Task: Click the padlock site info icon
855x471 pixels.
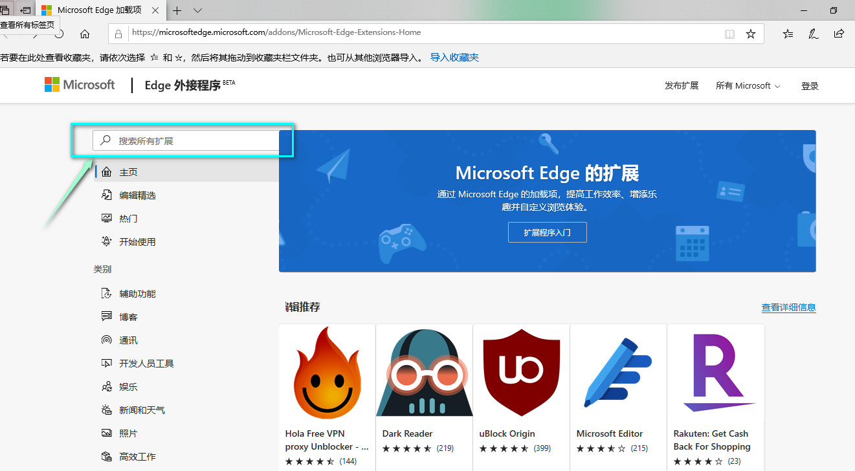Action: coord(118,34)
